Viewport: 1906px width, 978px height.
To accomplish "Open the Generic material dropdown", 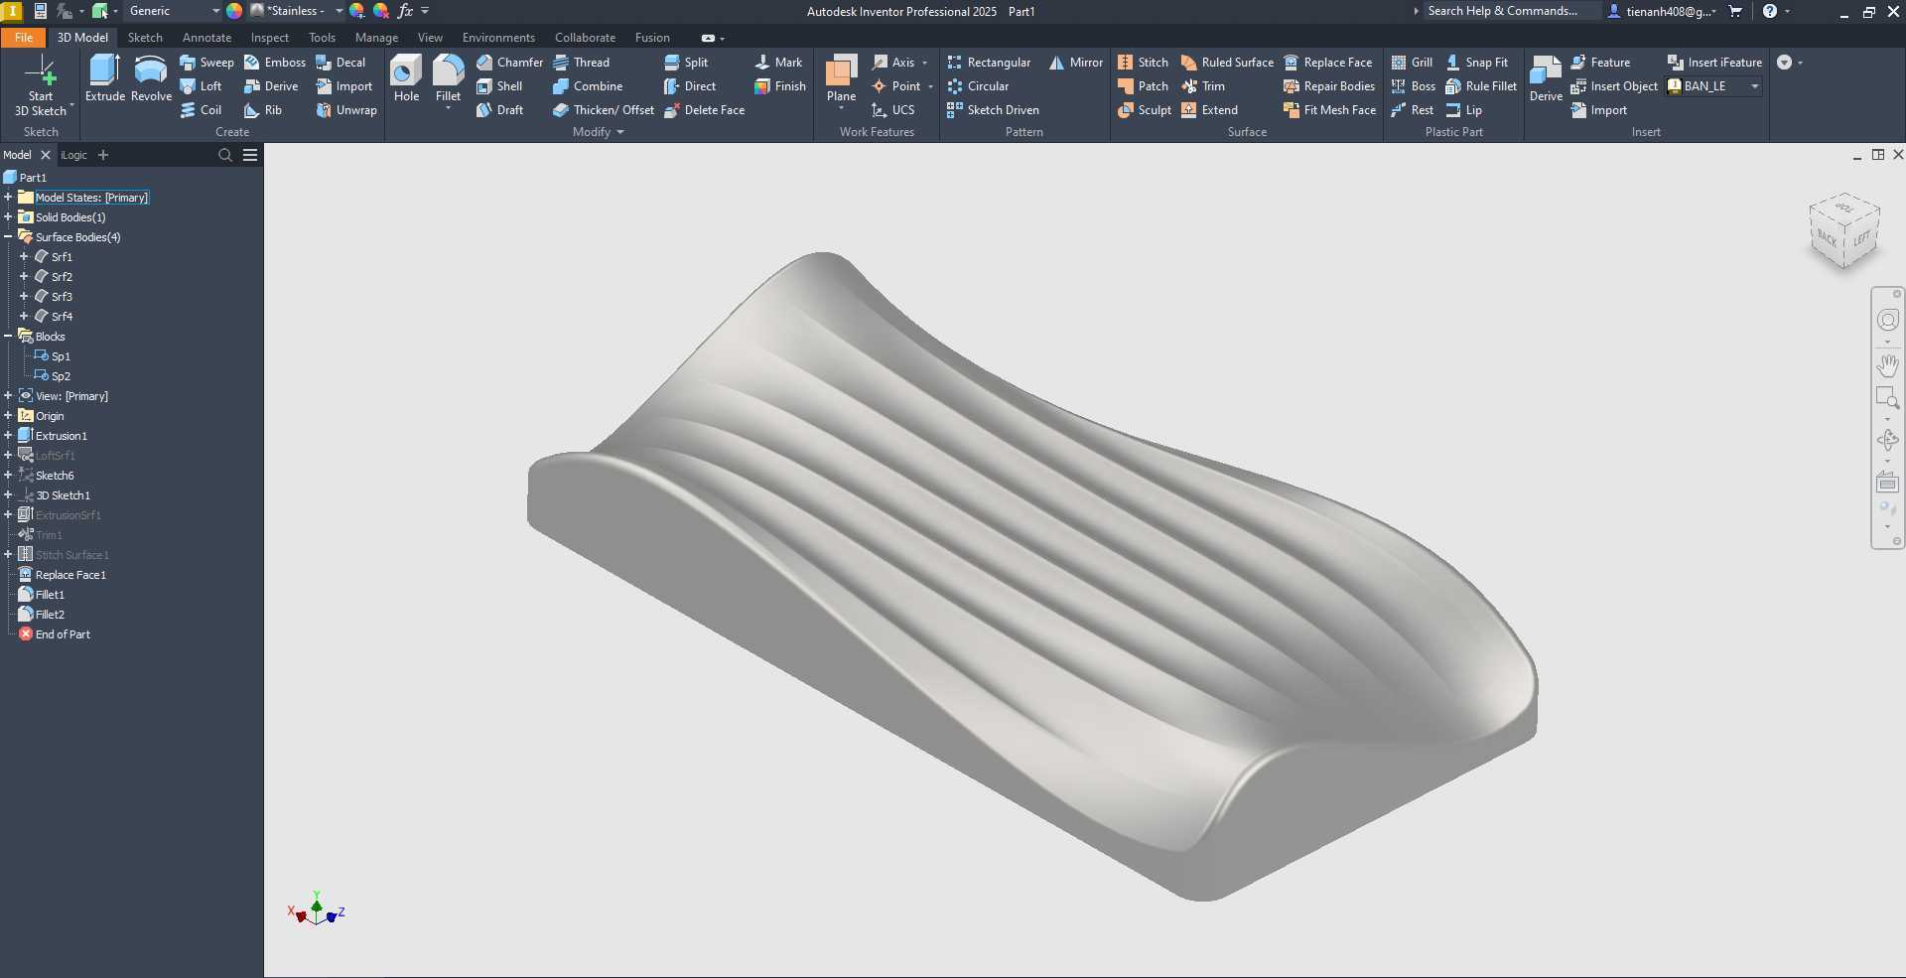I will pos(174,11).
